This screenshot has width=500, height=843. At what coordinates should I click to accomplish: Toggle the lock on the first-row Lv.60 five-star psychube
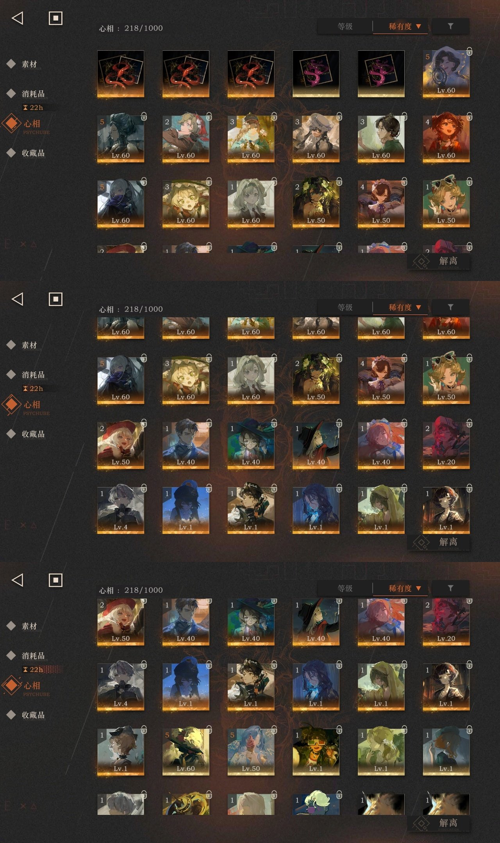click(470, 52)
